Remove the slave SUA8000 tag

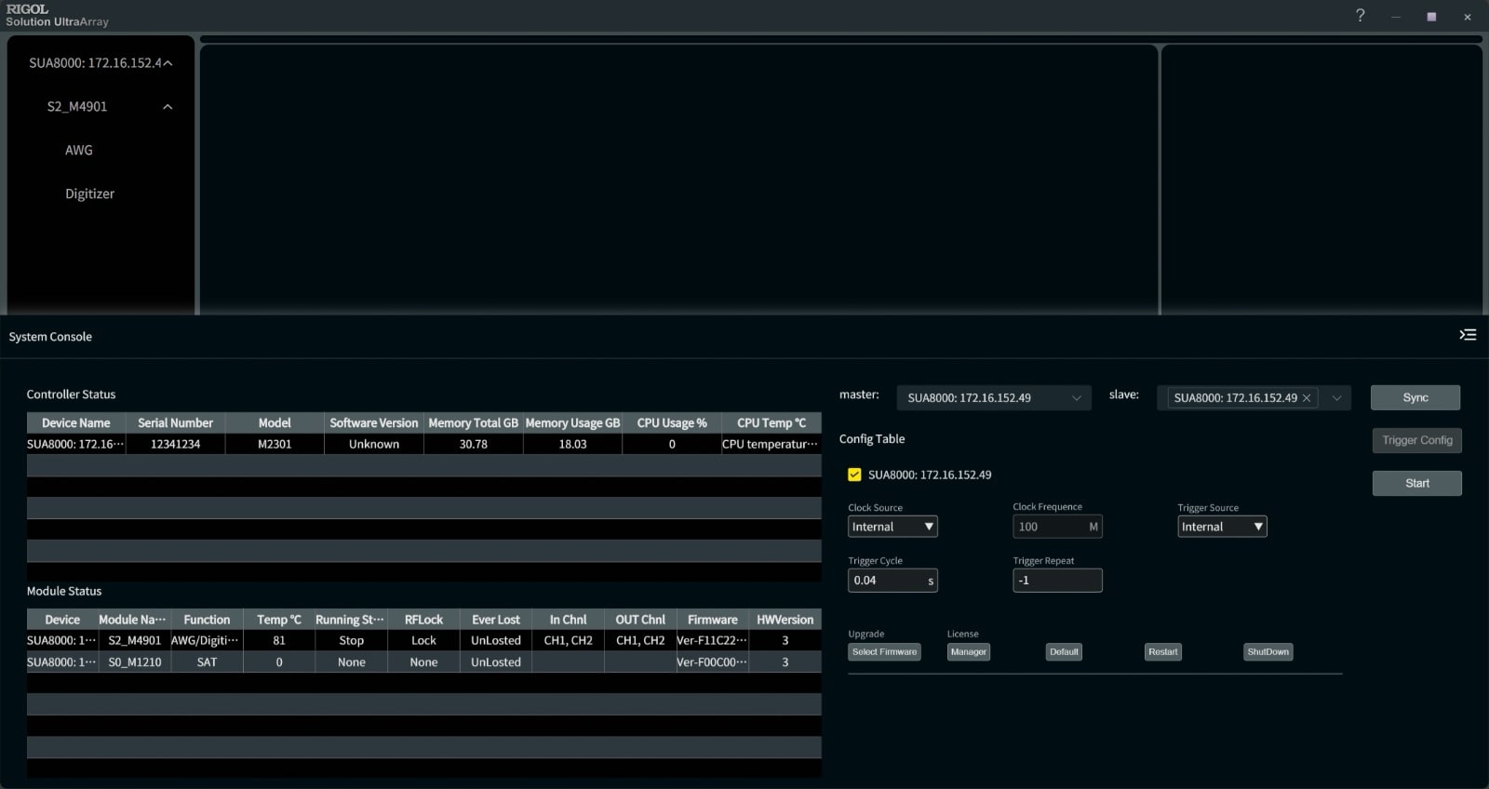point(1307,398)
